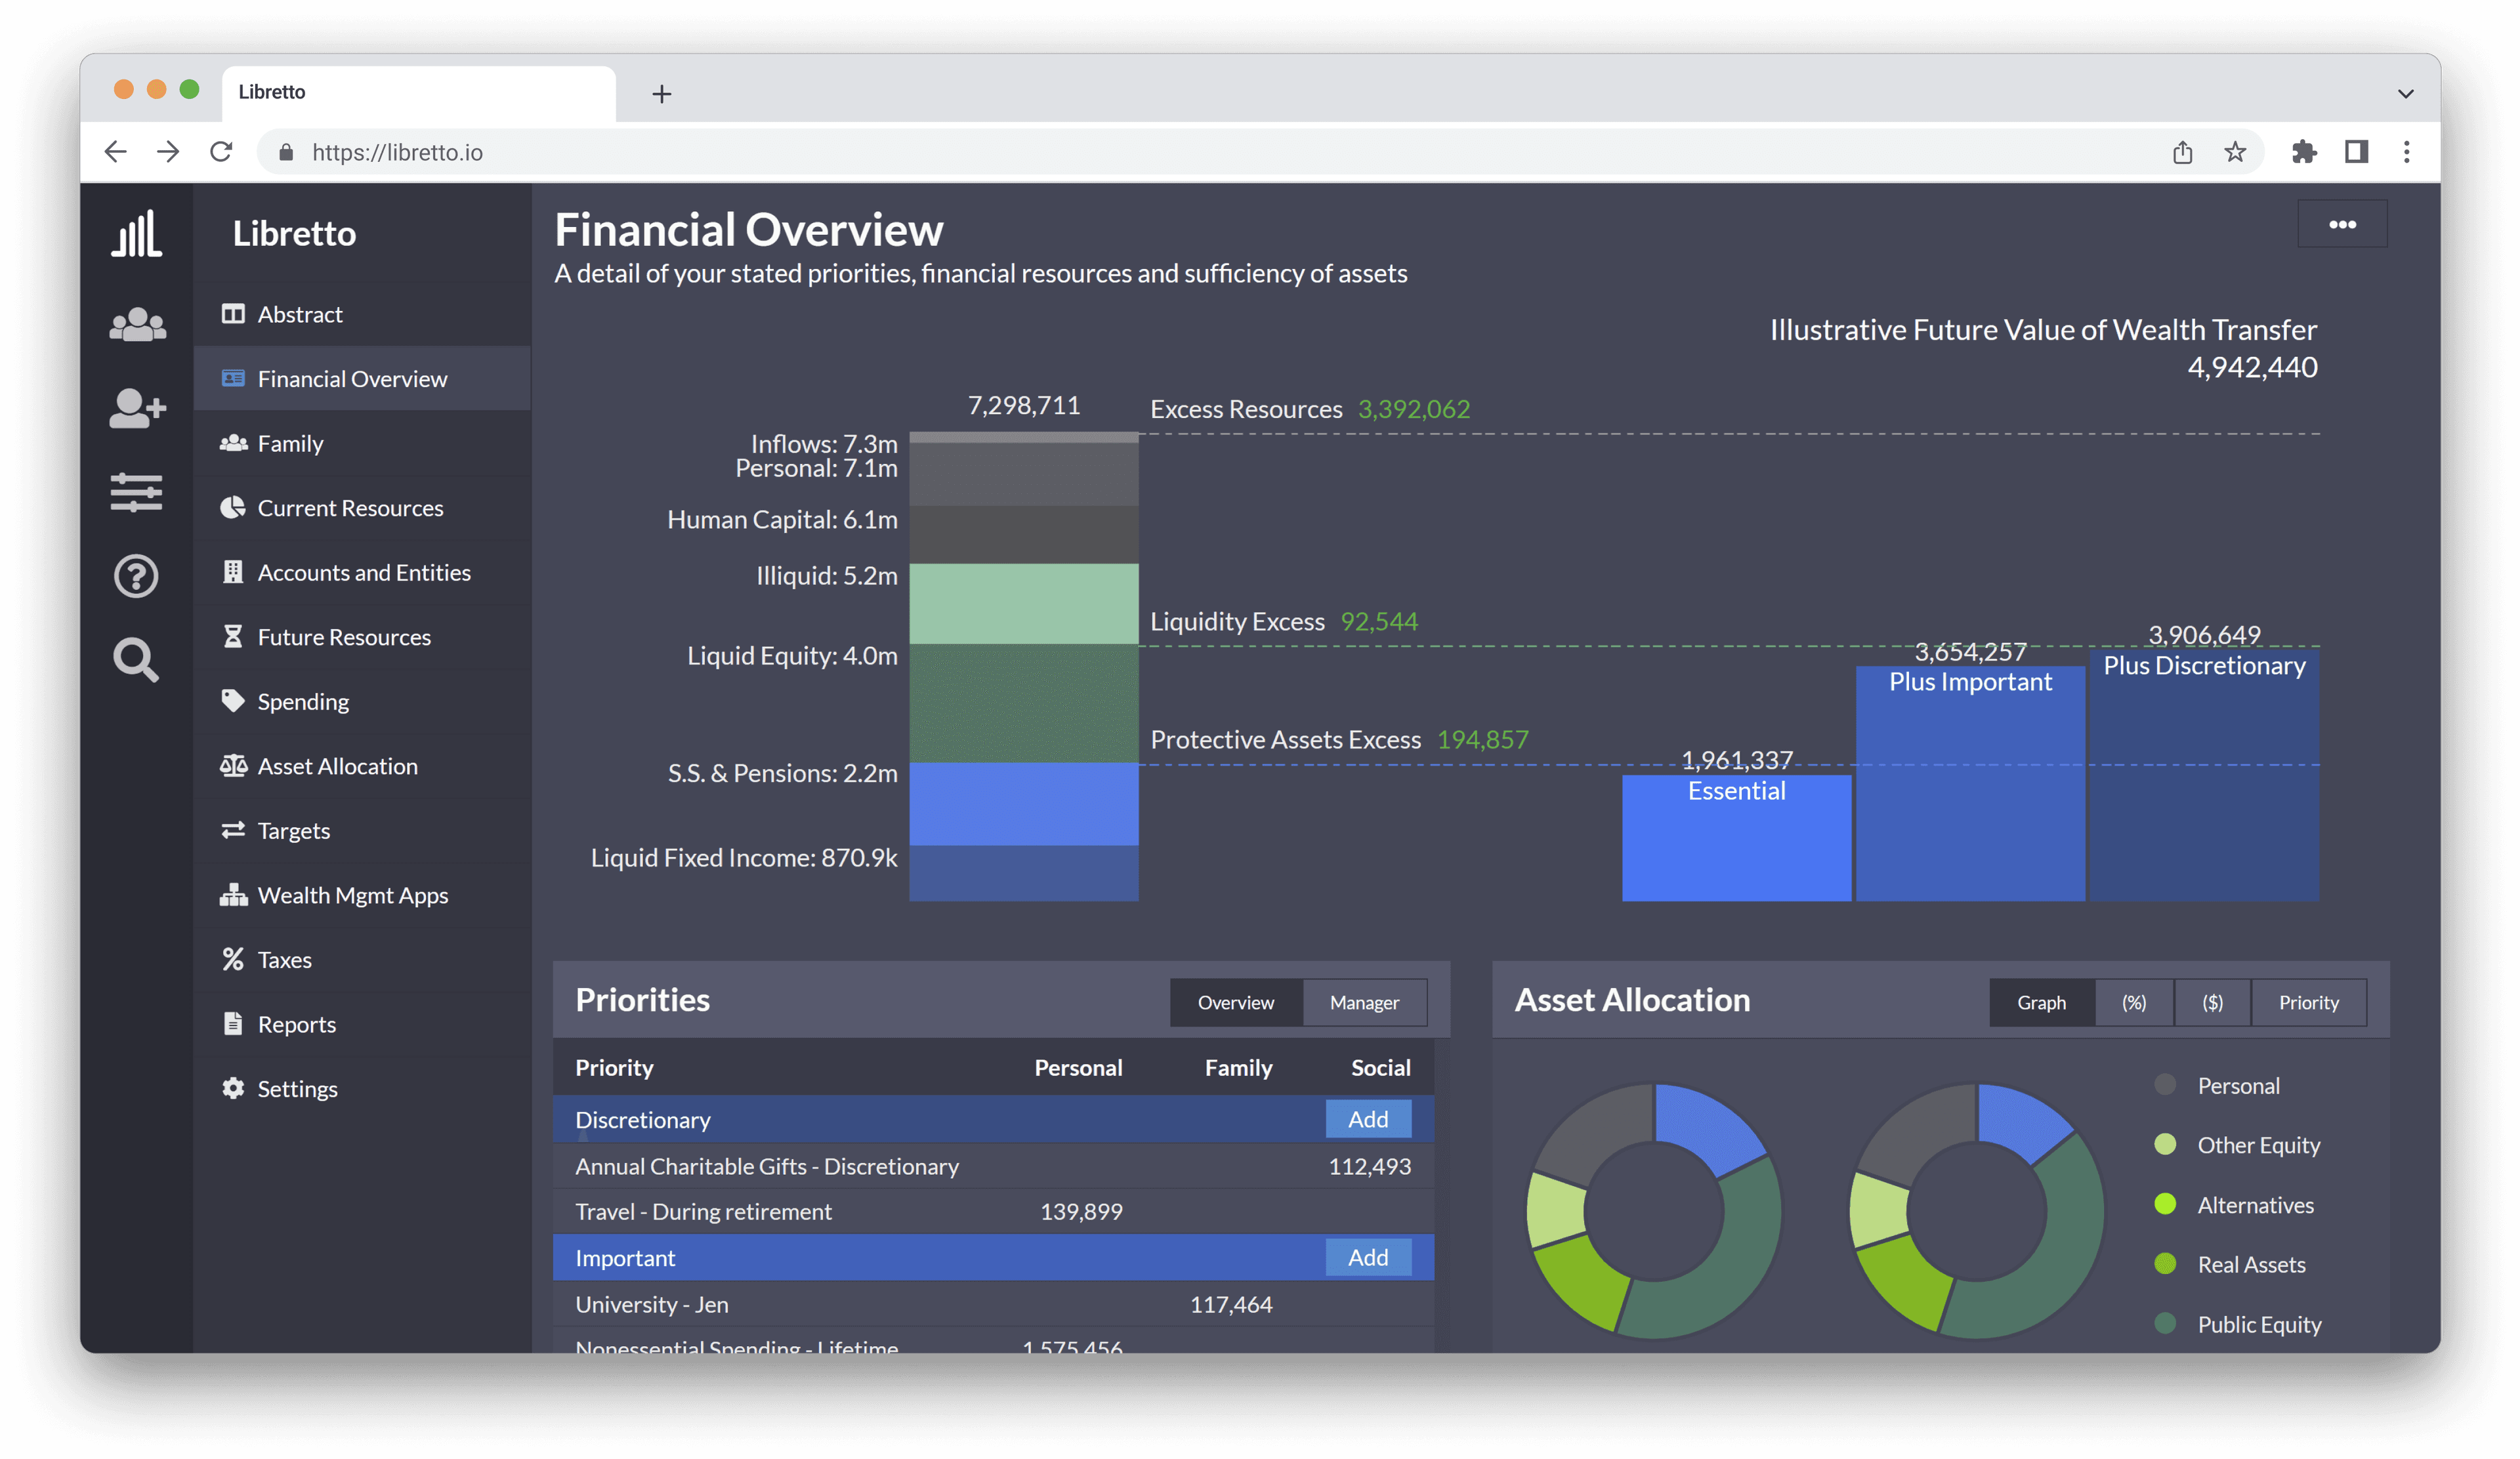Open Asset Allocation in the sidebar
Viewport: 2520px width, 1459px height.
point(337,766)
